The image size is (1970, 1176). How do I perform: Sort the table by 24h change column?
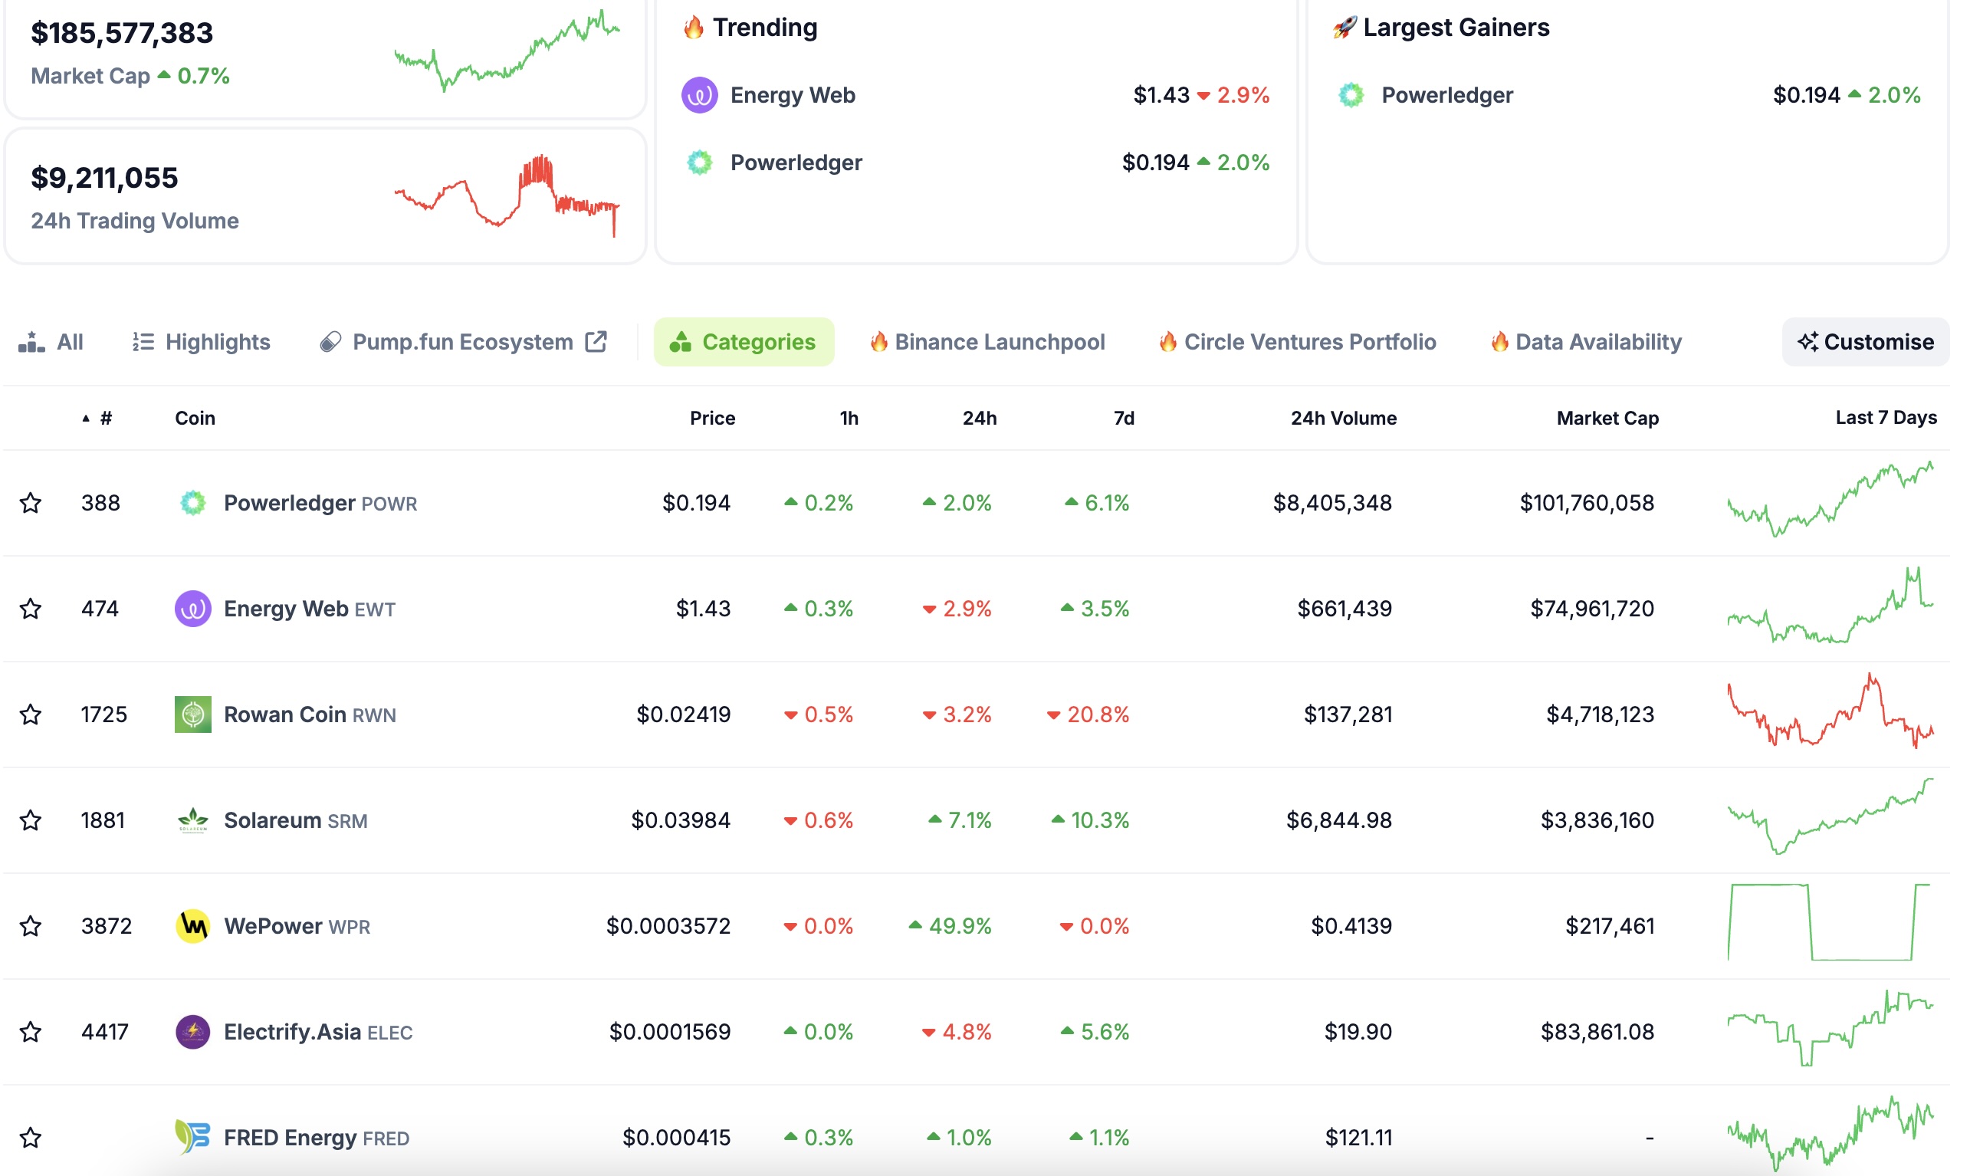tap(980, 419)
